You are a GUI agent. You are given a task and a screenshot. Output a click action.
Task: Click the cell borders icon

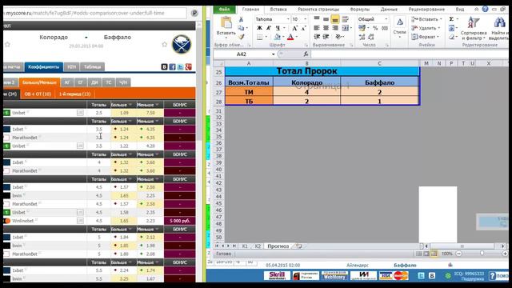pos(259,37)
